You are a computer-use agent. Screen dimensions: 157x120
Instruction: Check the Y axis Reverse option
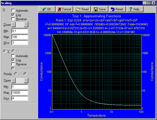(x=13, y=64)
